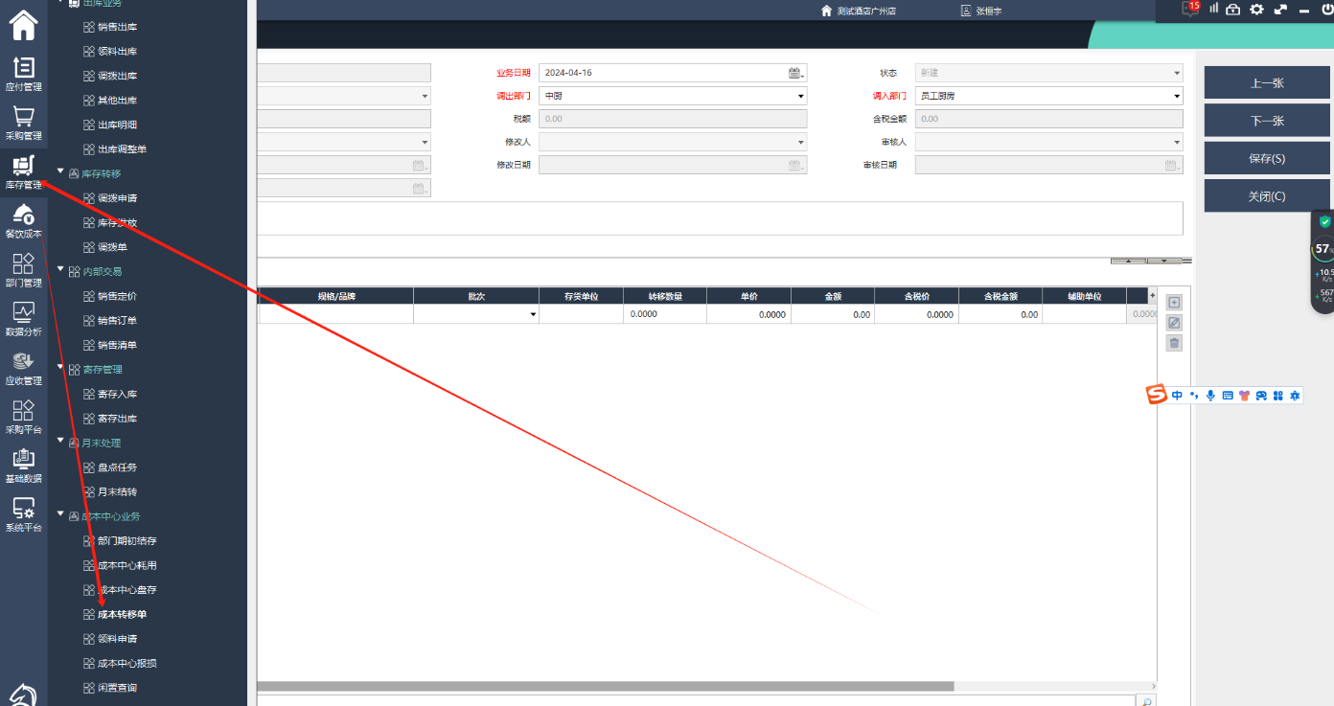Click the add row icon beside the table
This screenshot has width=1334, height=706.
[x=1174, y=302]
